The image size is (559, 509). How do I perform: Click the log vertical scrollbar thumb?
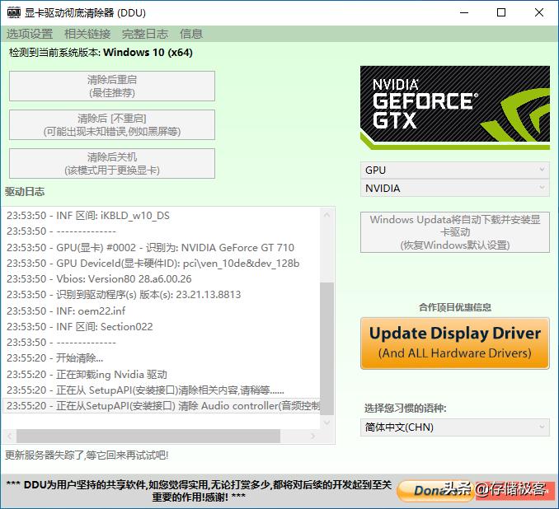(327, 348)
